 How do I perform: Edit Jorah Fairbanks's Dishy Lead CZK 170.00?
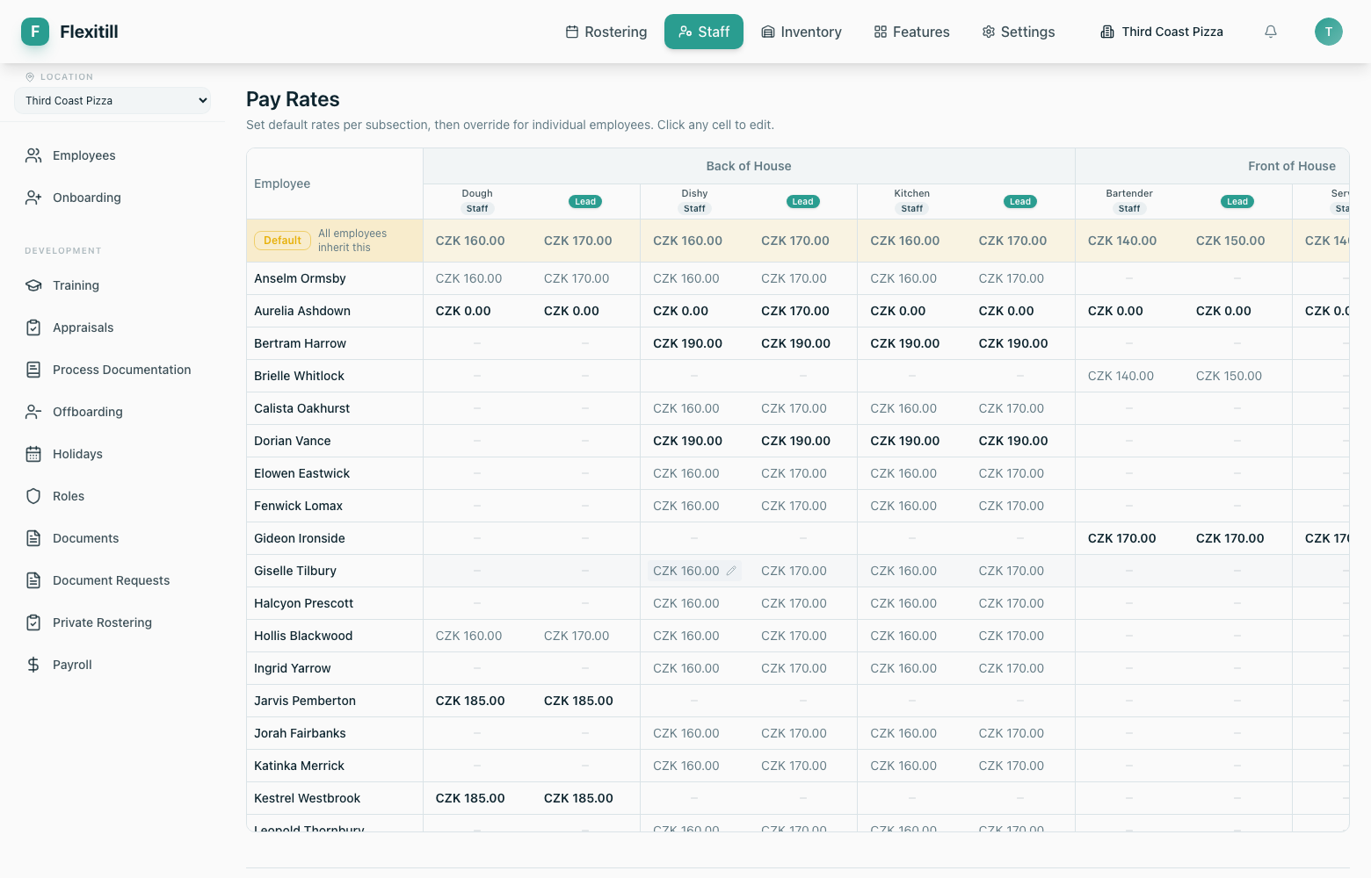tap(794, 733)
